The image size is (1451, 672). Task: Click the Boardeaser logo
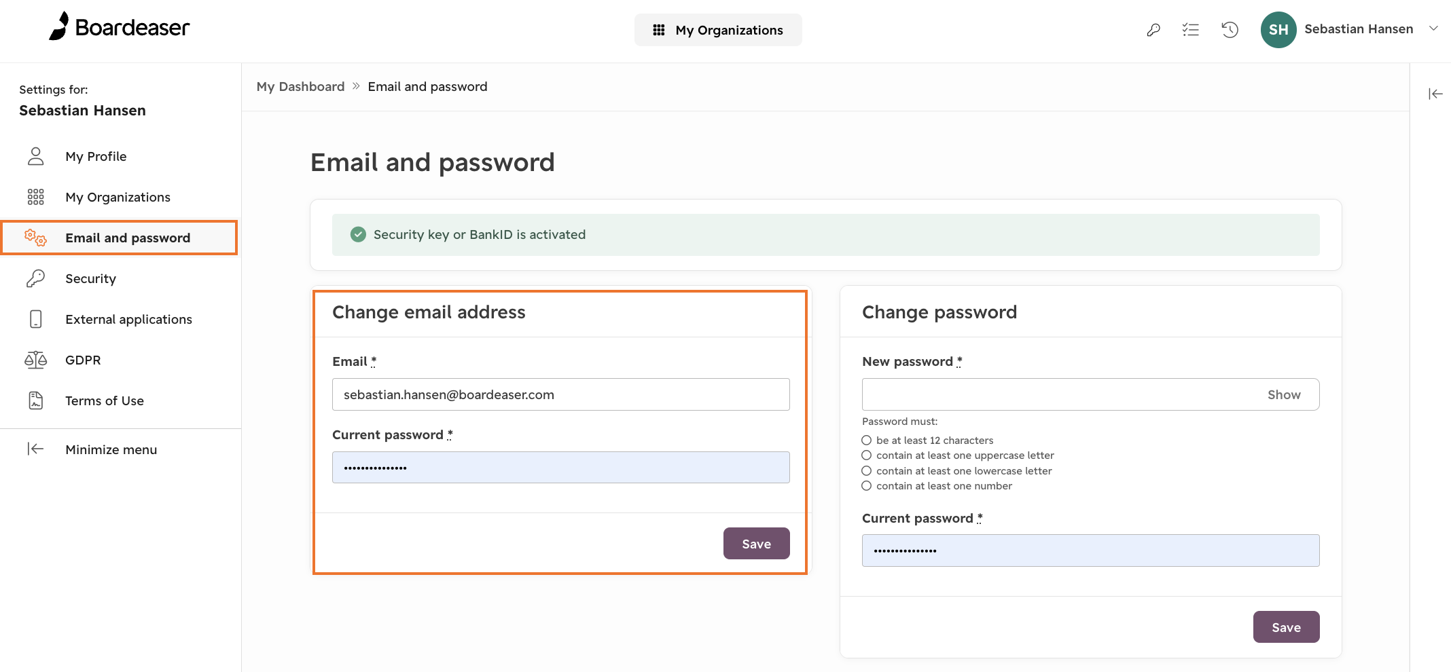tap(120, 27)
